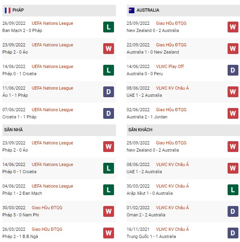Click D badge for Trung Quốc 1-1 Australia
This screenshot has width=240, height=242.
pos(233,233)
